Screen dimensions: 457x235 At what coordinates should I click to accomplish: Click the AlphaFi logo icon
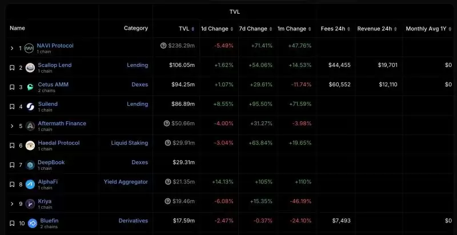30,184
